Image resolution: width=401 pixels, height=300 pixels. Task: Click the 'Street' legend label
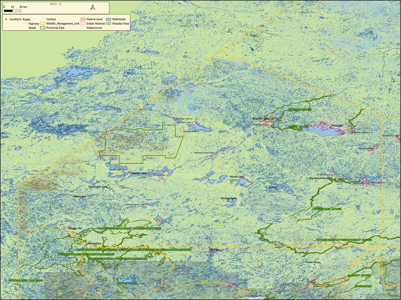[x=32, y=28]
